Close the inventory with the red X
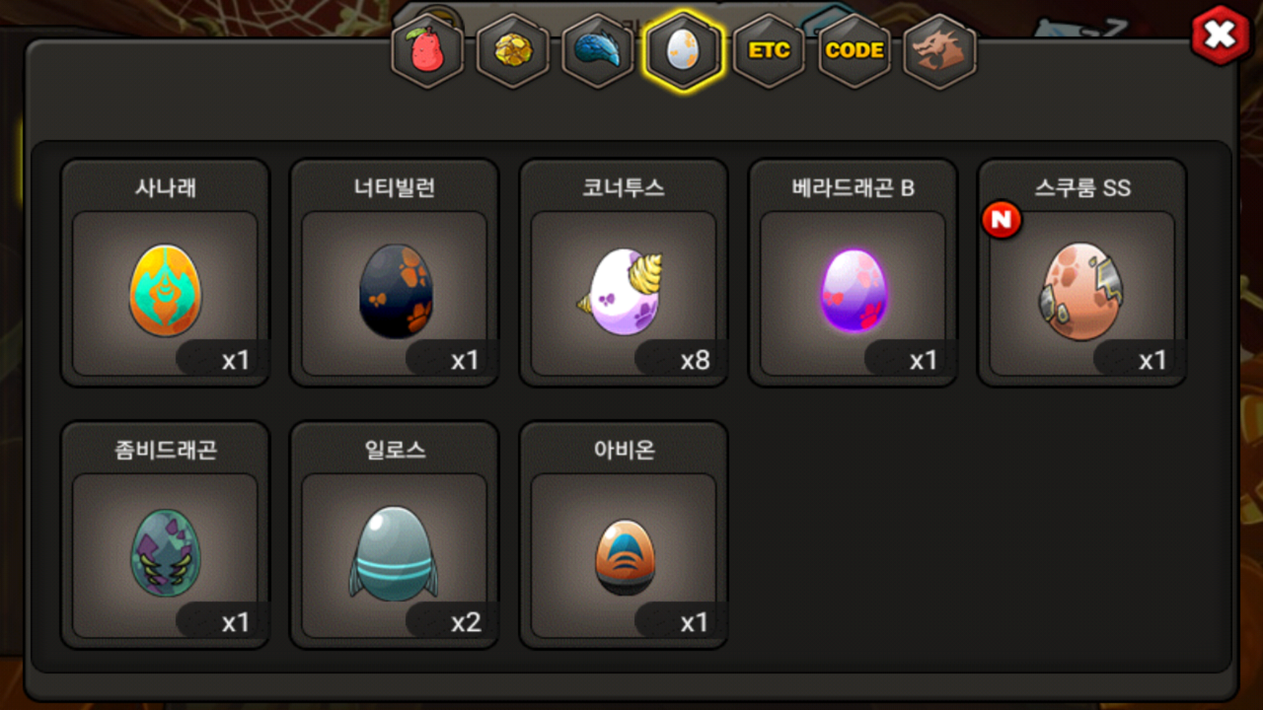 click(1220, 35)
